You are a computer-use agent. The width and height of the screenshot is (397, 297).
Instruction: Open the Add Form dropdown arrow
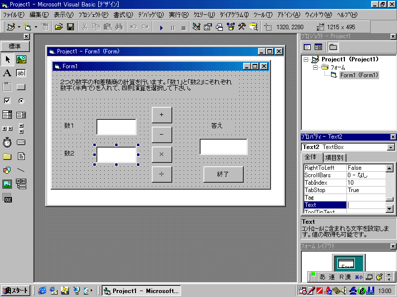pos(36,27)
